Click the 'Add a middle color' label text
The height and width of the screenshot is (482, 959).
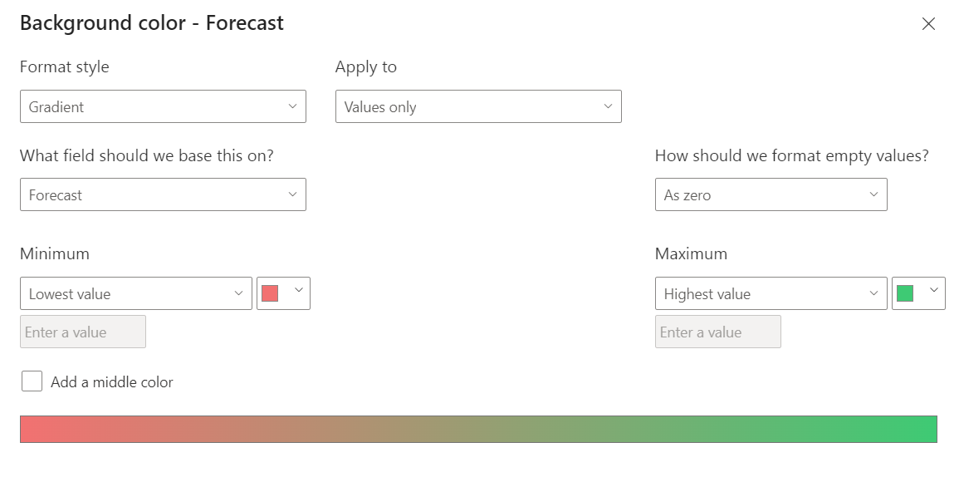[x=112, y=382]
